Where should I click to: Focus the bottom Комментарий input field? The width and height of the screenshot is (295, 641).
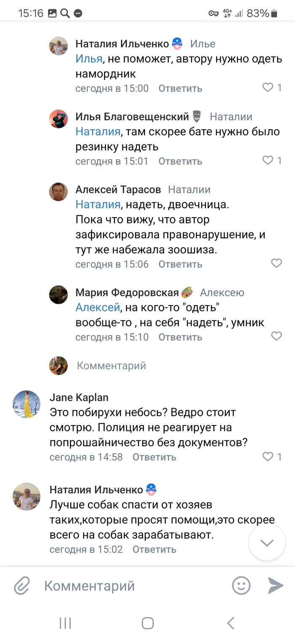[126, 586]
